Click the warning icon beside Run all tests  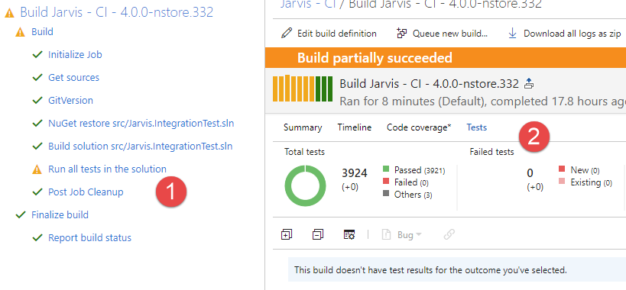point(37,169)
